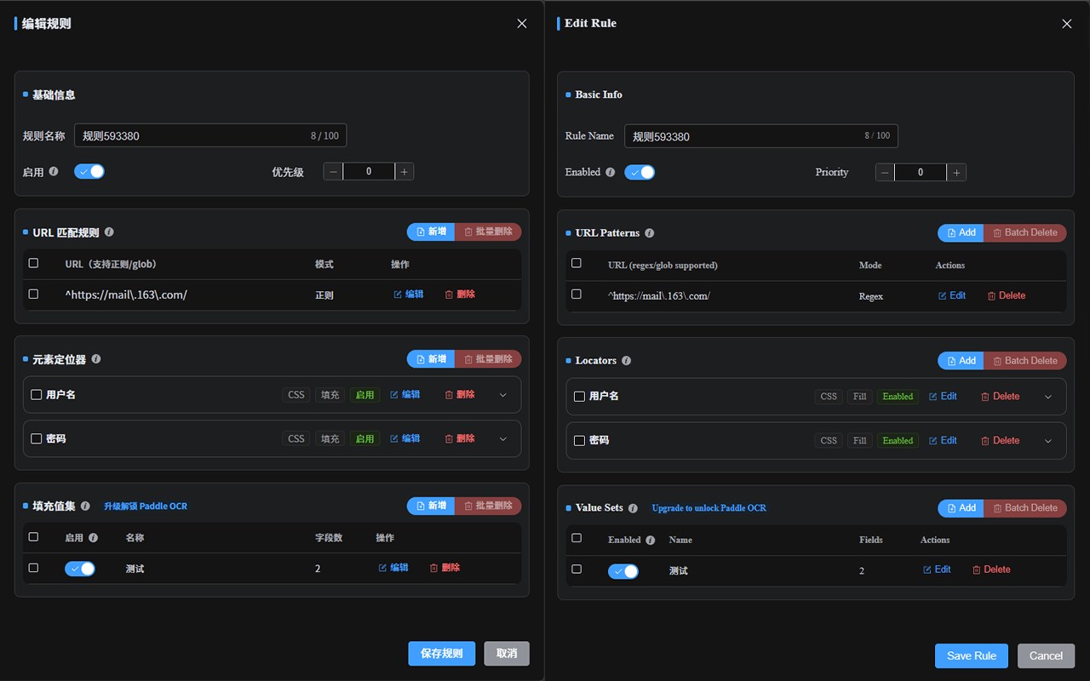Click the Priority number field
1090x681 pixels.
click(x=921, y=173)
